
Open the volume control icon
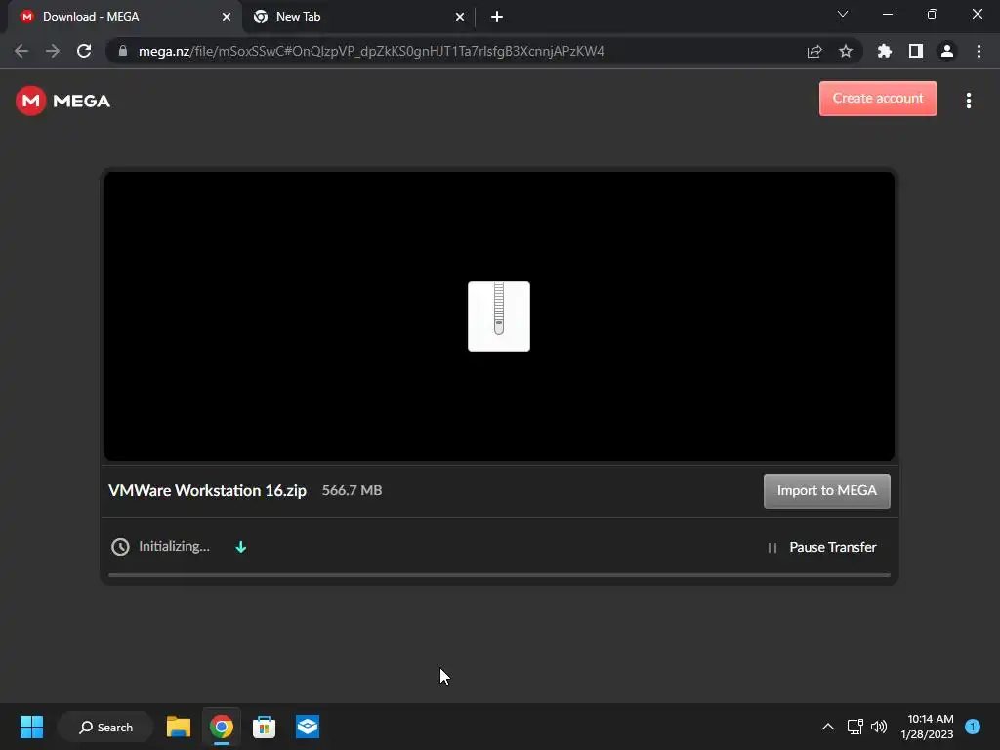879,727
